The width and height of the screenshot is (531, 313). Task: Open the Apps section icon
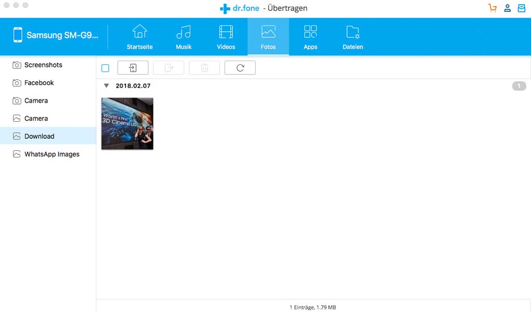coord(310,32)
